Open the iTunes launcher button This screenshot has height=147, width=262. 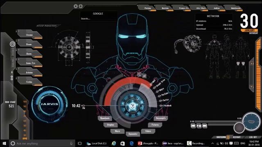(30, 53)
